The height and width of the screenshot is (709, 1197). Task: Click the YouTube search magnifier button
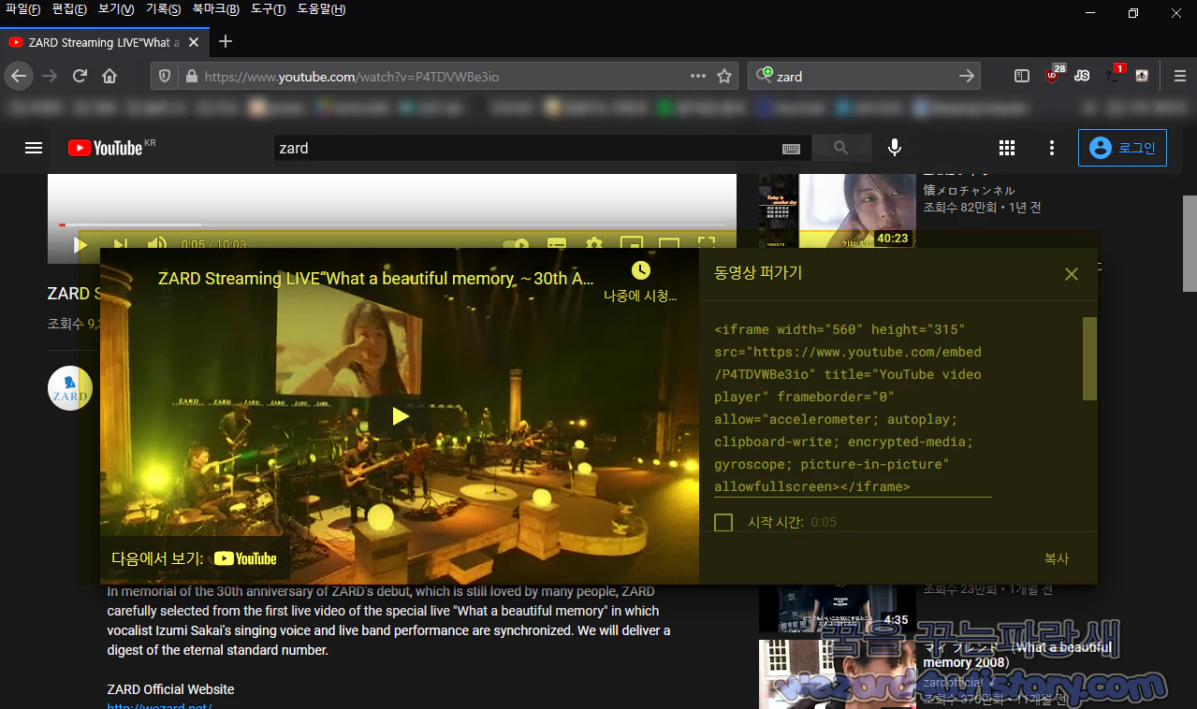pyautogui.click(x=840, y=148)
